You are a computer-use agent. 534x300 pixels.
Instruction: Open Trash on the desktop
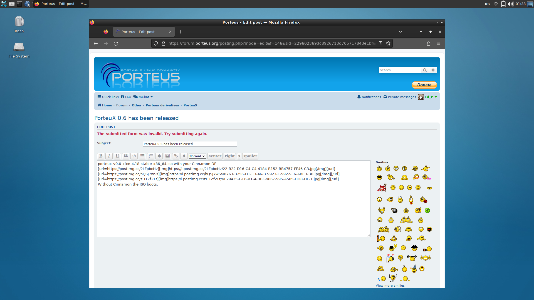tap(19, 24)
